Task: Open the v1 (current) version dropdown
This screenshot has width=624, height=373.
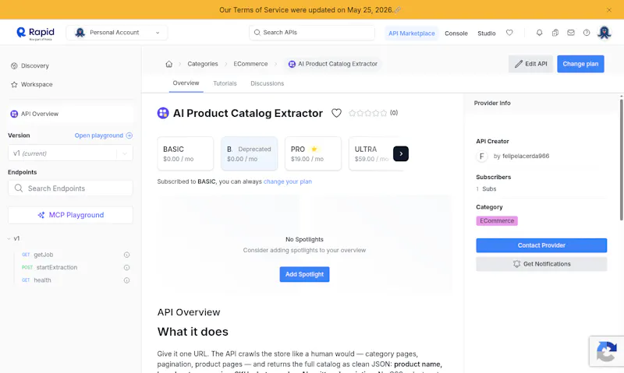Action: click(x=70, y=153)
